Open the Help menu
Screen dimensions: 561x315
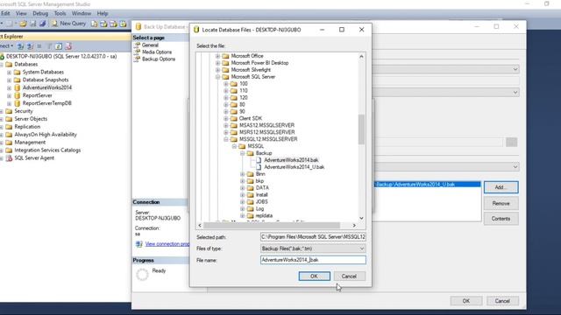pyautogui.click(x=103, y=14)
